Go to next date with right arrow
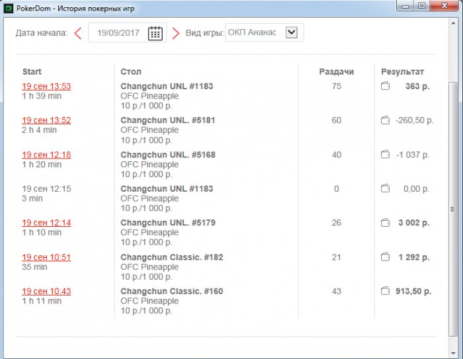Screen dimensions: 463x359 (176, 33)
